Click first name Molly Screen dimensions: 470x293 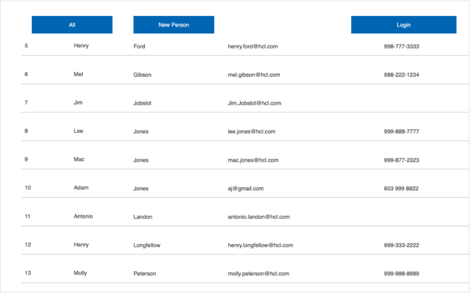pyautogui.click(x=80, y=273)
